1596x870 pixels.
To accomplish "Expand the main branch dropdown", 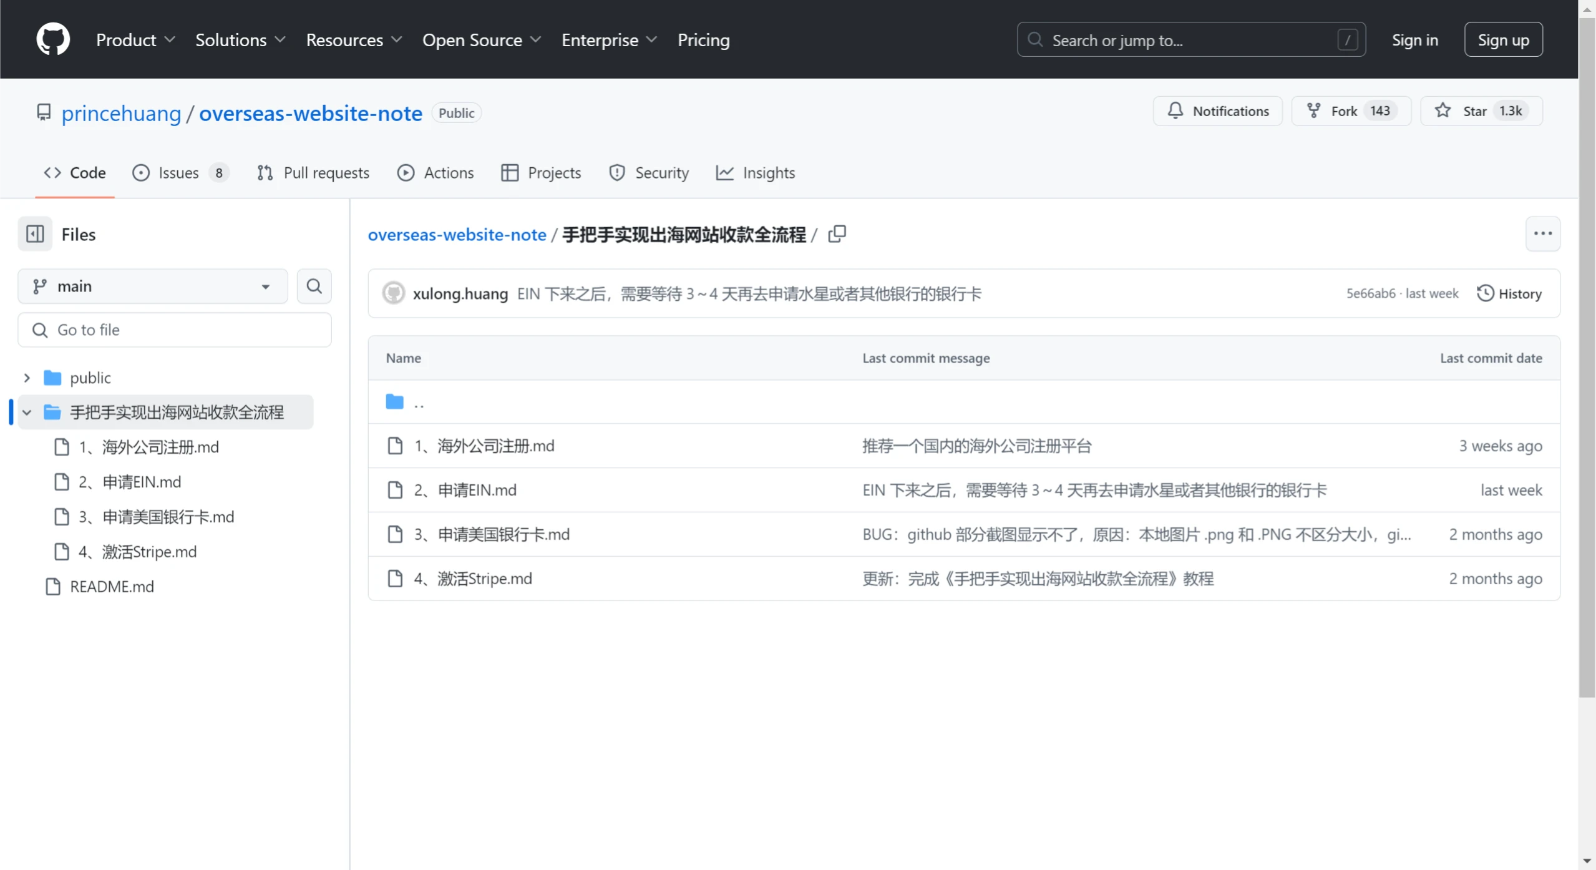I will point(154,285).
